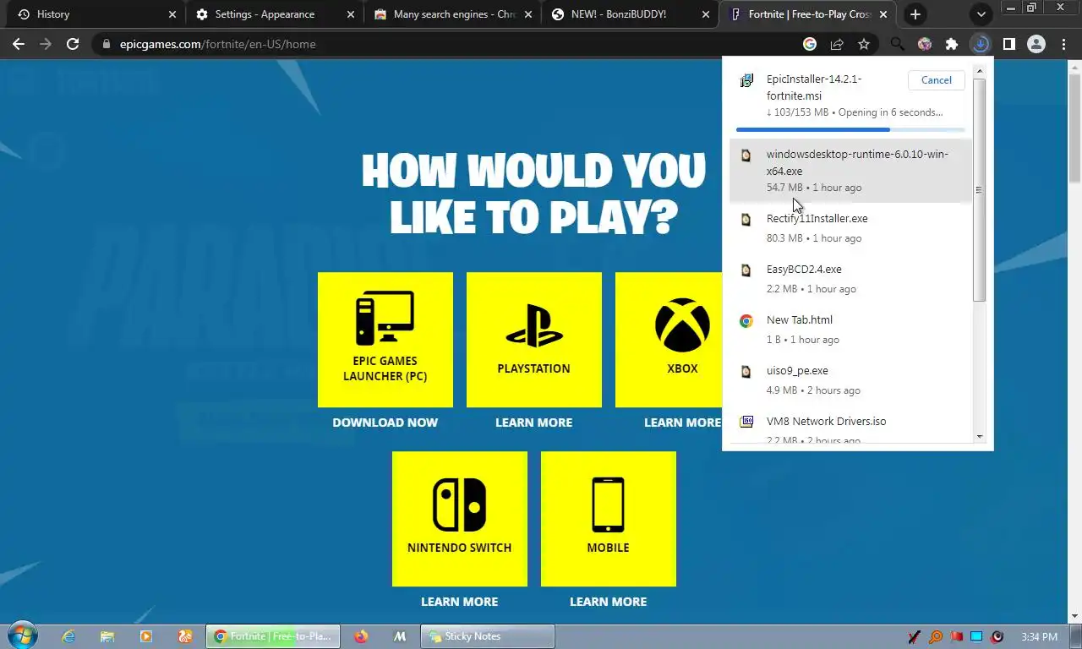
Task: Click LEARN MORE under PlayStation
Action: point(534,423)
